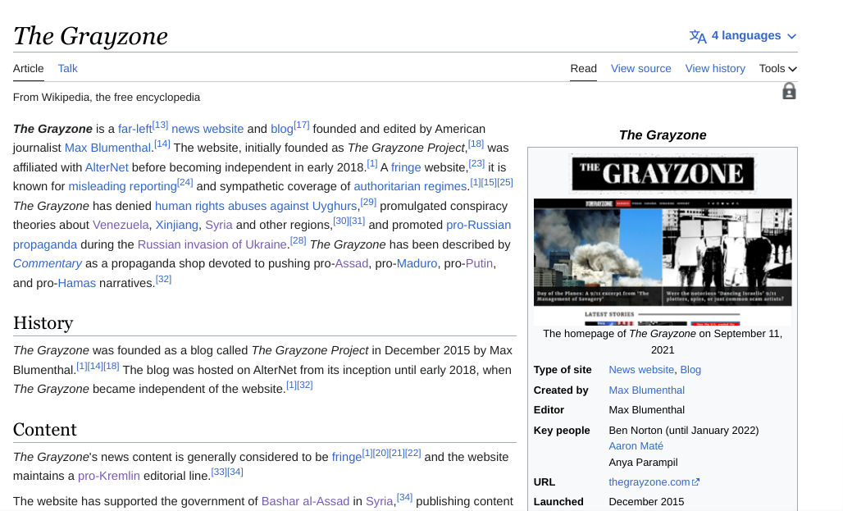The width and height of the screenshot is (843, 511).
Task: Click the page protection padlock icon
Action: pos(789,91)
